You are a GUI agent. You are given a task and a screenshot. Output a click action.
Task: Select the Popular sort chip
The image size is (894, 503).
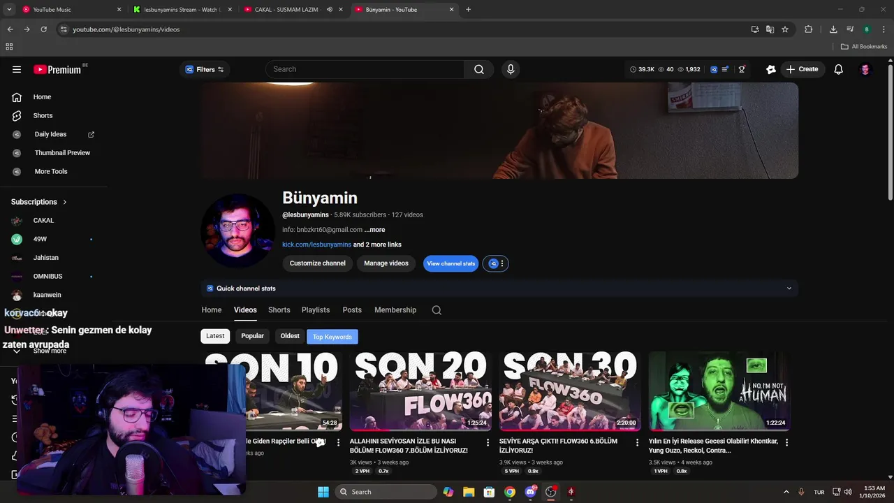click(x=252, y=336)
